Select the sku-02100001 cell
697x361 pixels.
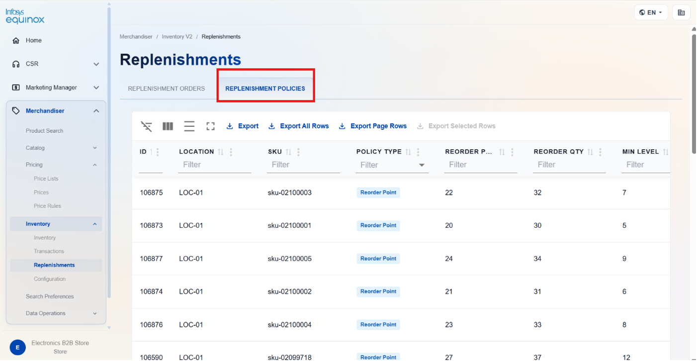point(290,226)
